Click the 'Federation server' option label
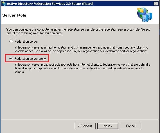 coord(26,42)
